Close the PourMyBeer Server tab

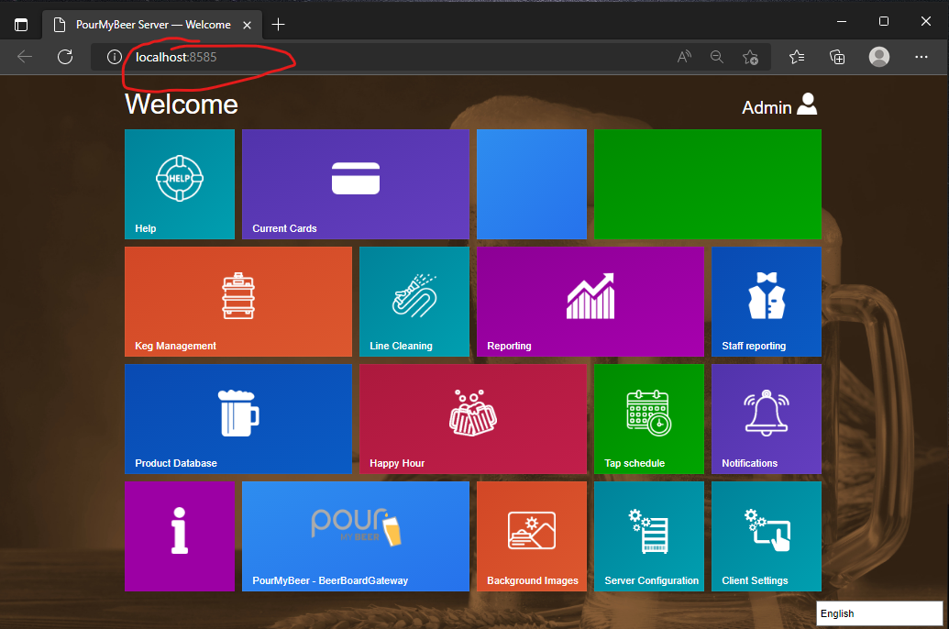click(x=247, y=26)
